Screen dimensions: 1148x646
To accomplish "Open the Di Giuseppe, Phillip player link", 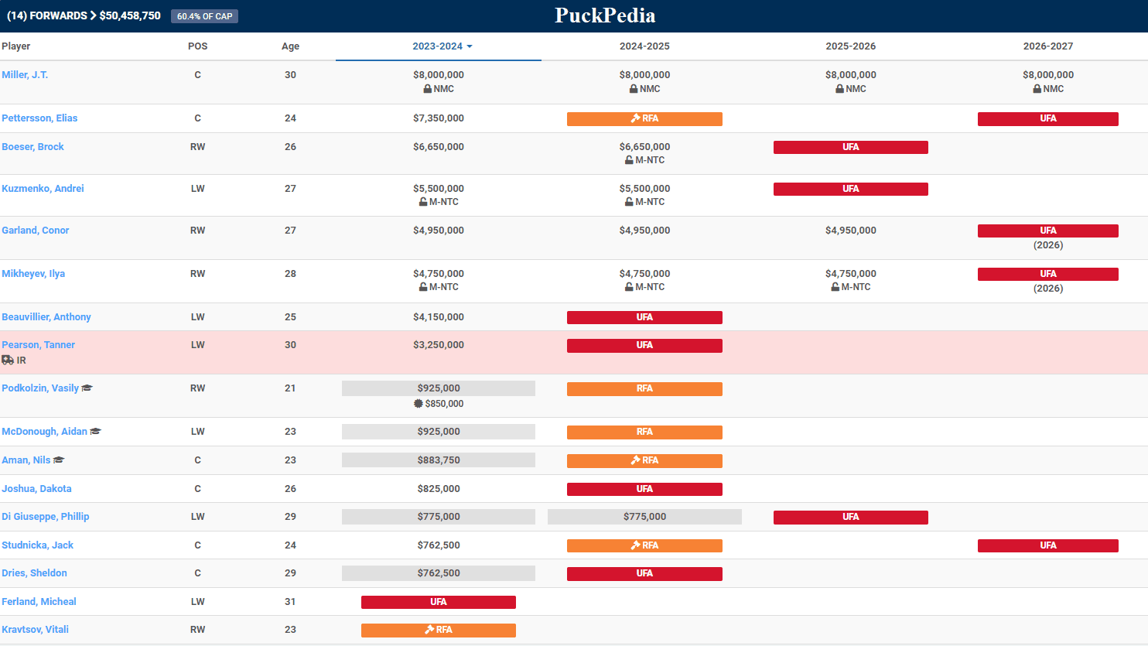I will click(46, 517).
